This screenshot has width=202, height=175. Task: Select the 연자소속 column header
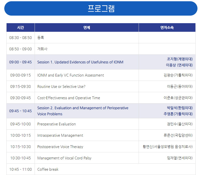point(167,27)
